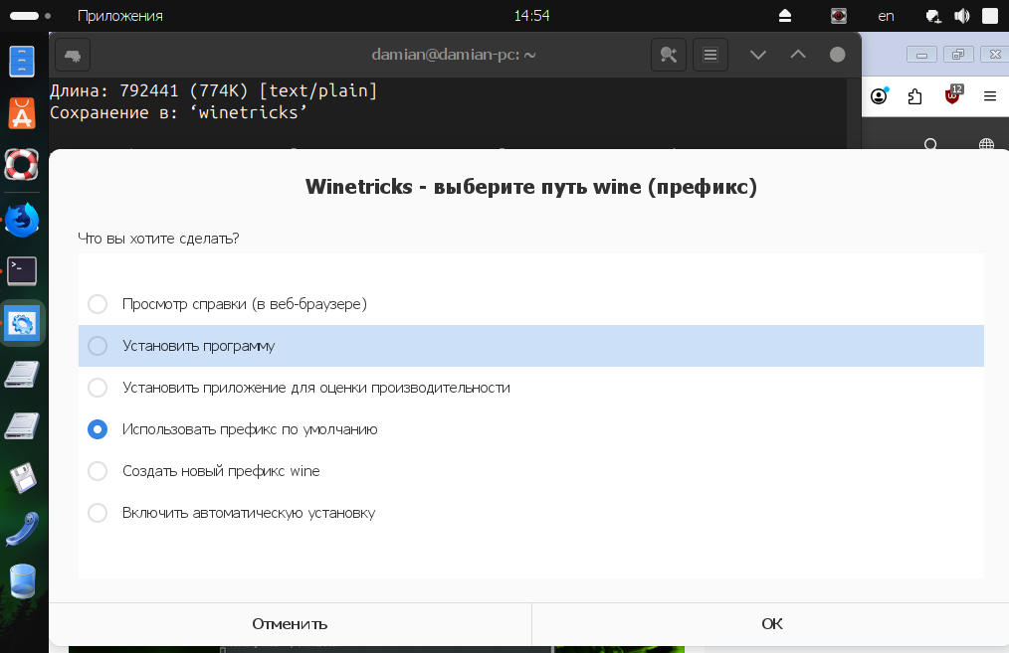1009x653 pixels.
Task: Click the terminal window scrollbar
Action: pos(854,114)
